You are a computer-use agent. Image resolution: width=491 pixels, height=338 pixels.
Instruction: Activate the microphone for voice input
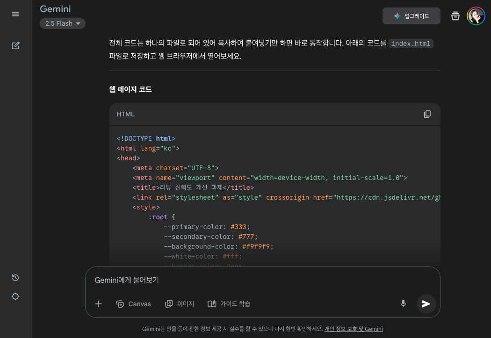point(403,303)
